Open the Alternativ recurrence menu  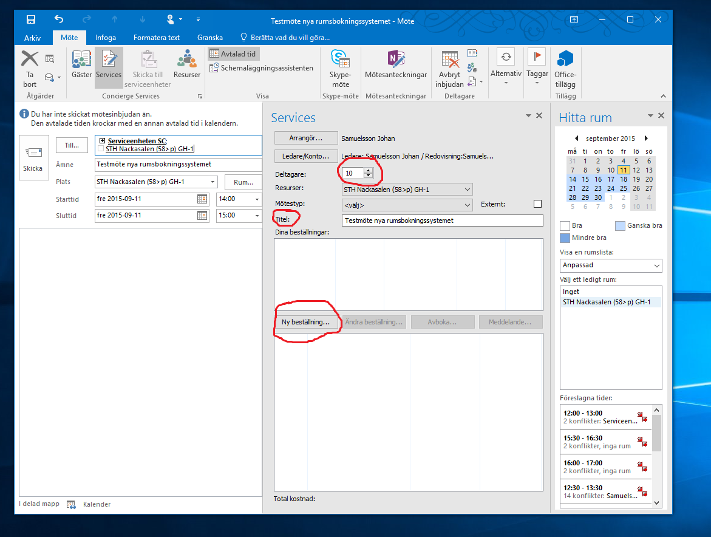[x=506, y=67]
